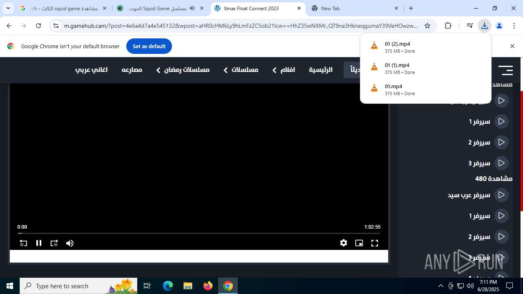This screenshot has width=523, height=294.
Task: Open the Windows Start menu
Action: pos(10,286)
